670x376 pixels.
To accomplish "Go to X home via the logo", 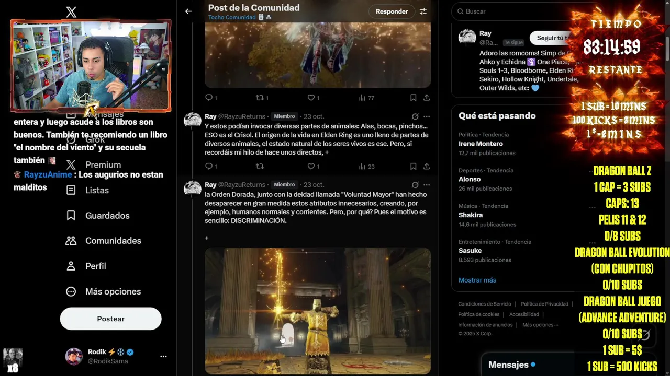I will coord(71,13).
